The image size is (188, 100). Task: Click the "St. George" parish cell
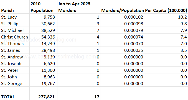[15, 83]
